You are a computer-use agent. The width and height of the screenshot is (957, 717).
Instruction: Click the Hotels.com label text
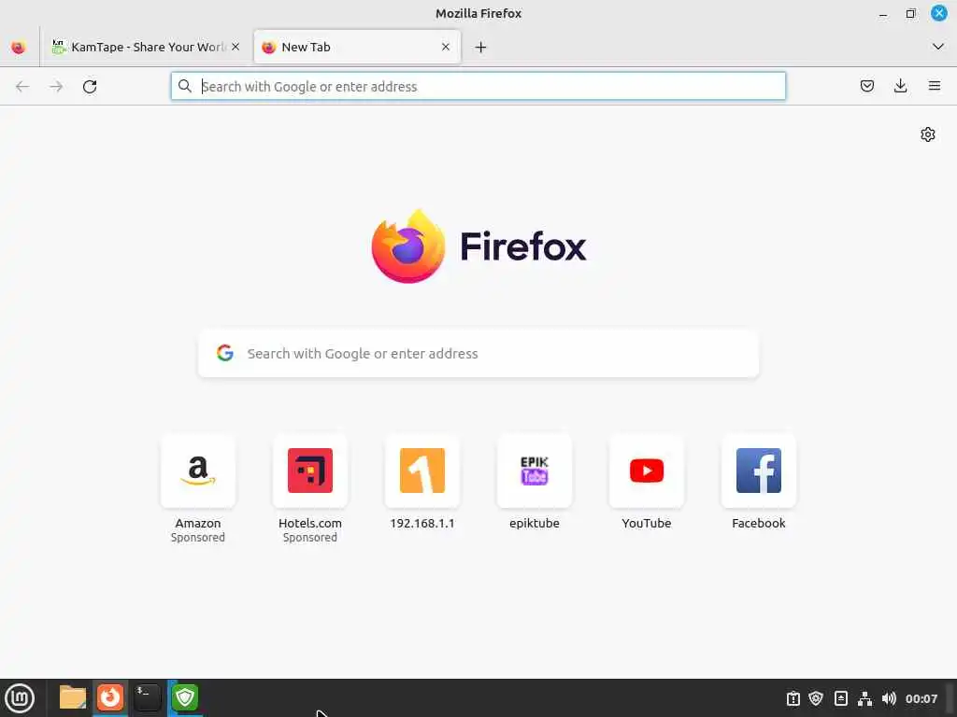point(310,523)
